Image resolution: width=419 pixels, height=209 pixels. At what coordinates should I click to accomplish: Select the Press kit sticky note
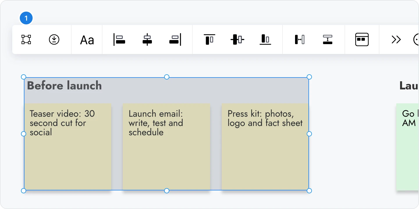265,147
